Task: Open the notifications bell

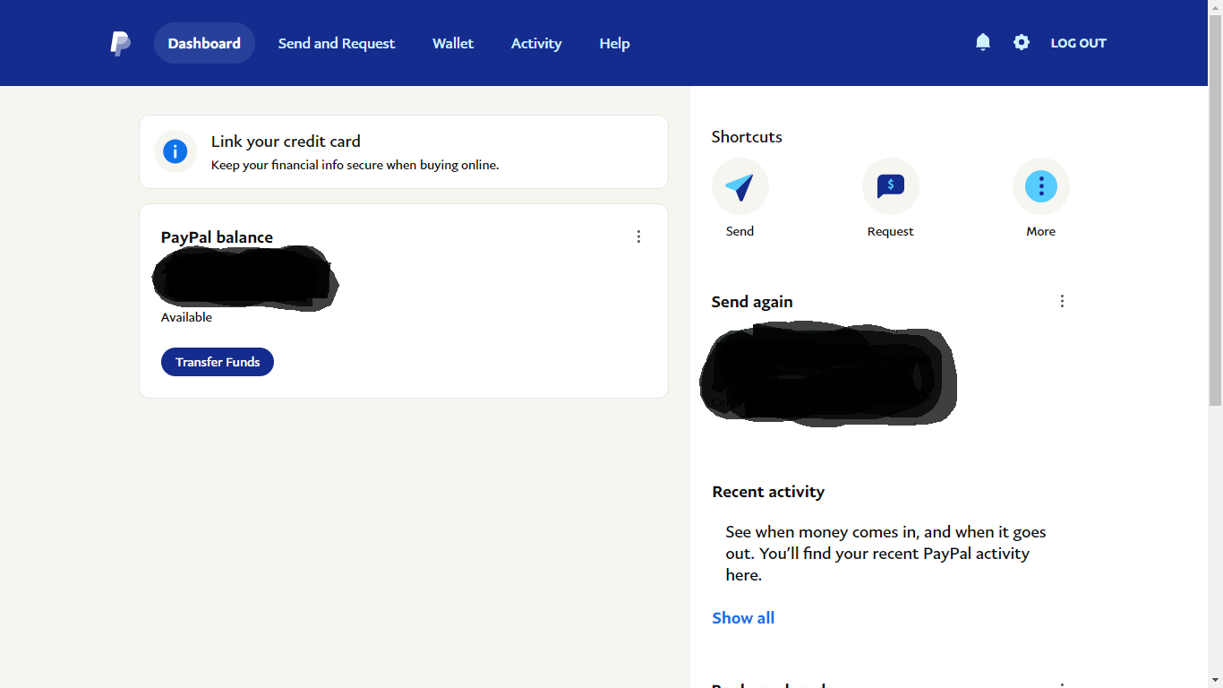Action: pyautogui.click(x=983, y=42)
